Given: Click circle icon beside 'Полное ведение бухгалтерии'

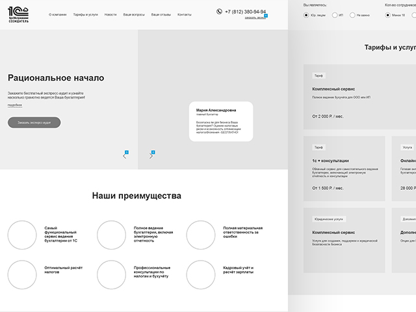Looking at the screenshot, I should (x=111, y=235).
